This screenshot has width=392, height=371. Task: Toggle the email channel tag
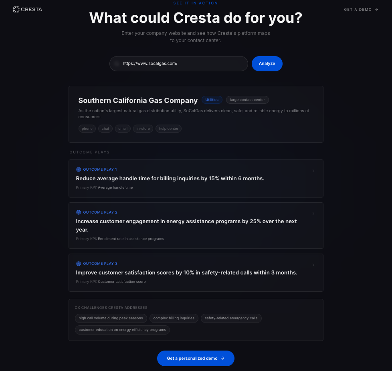(x=123, y=129)
